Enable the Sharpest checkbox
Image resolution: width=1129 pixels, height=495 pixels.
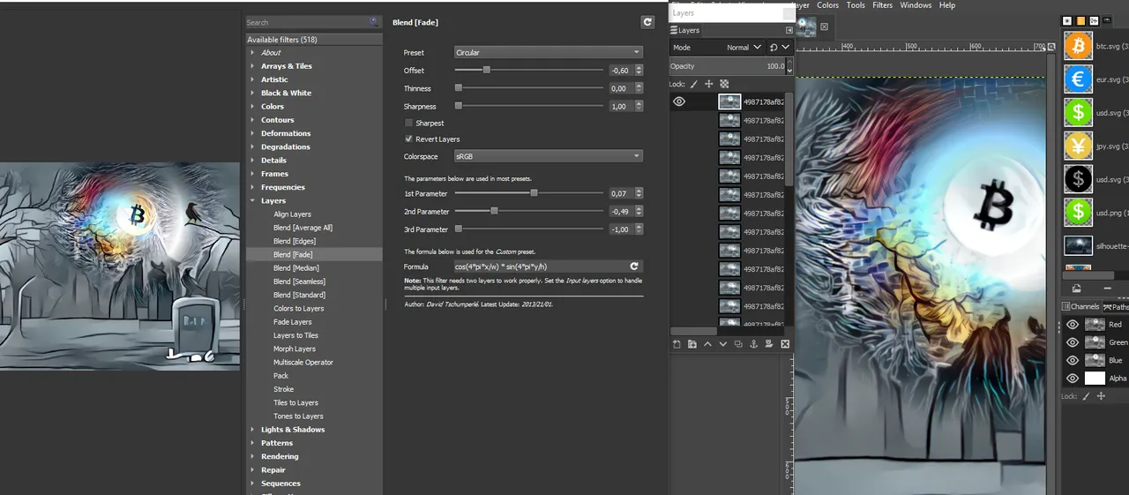click(x=408, y=123)
